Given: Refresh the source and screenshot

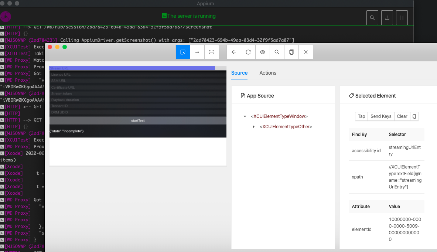Looking at the screenshot, I should coord(248,52).
